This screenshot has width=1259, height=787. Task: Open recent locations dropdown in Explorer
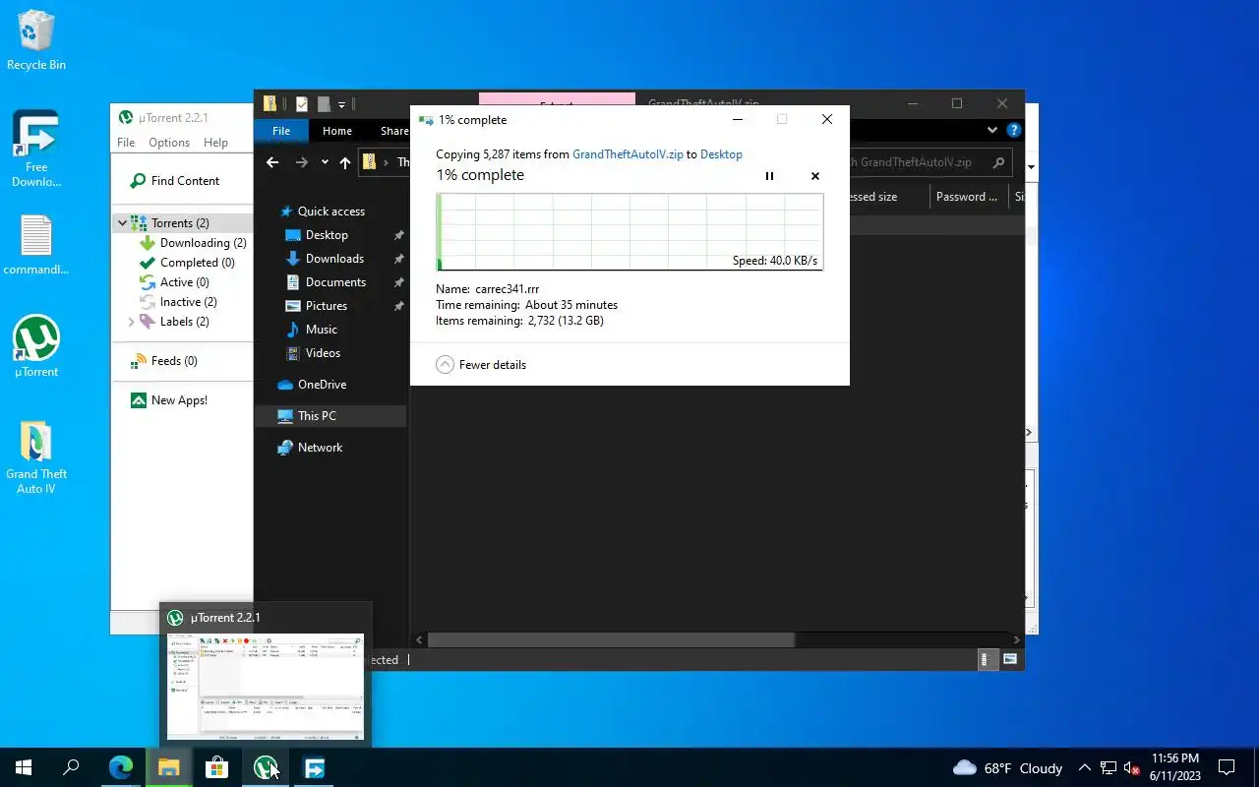point(325,162)
